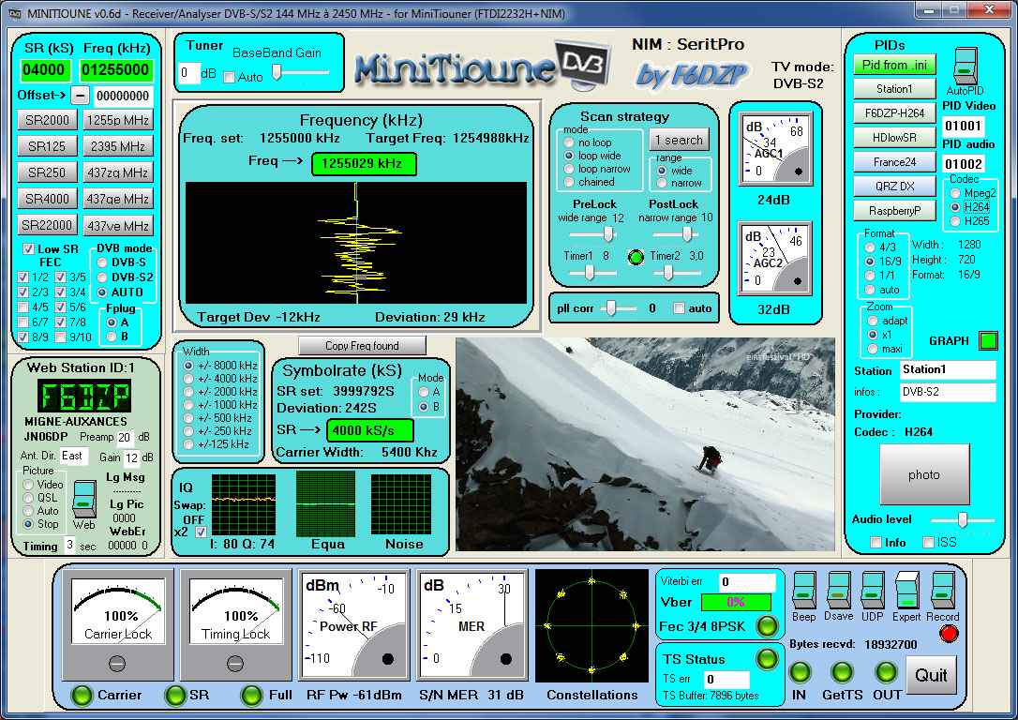Toggle the Dsave switch
The image size is (1018, 720).
coord(838,590)
